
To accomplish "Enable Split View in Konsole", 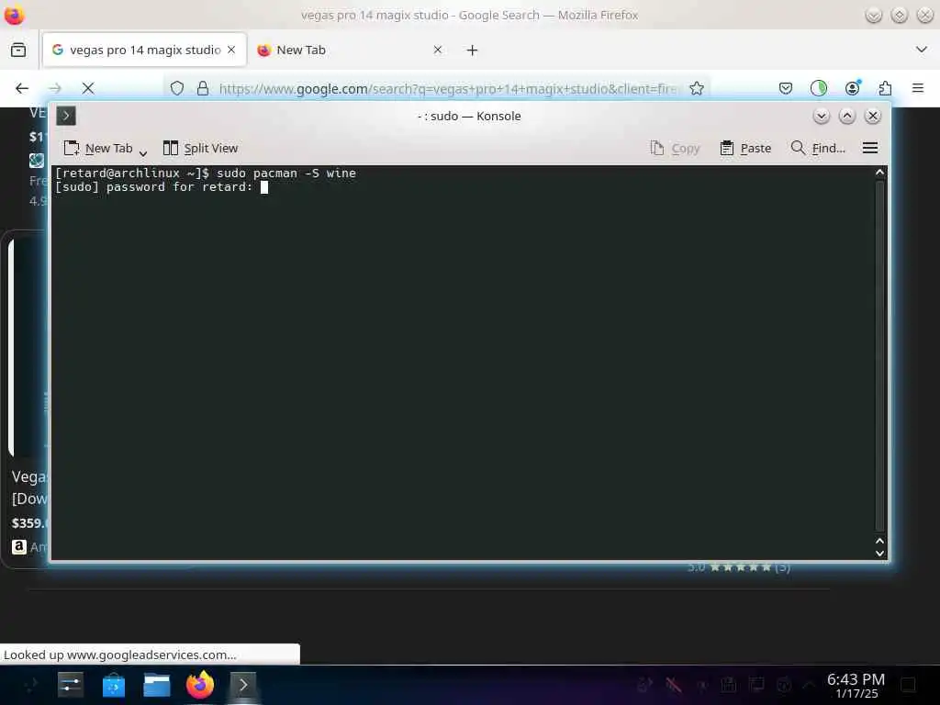I will 201,148.
